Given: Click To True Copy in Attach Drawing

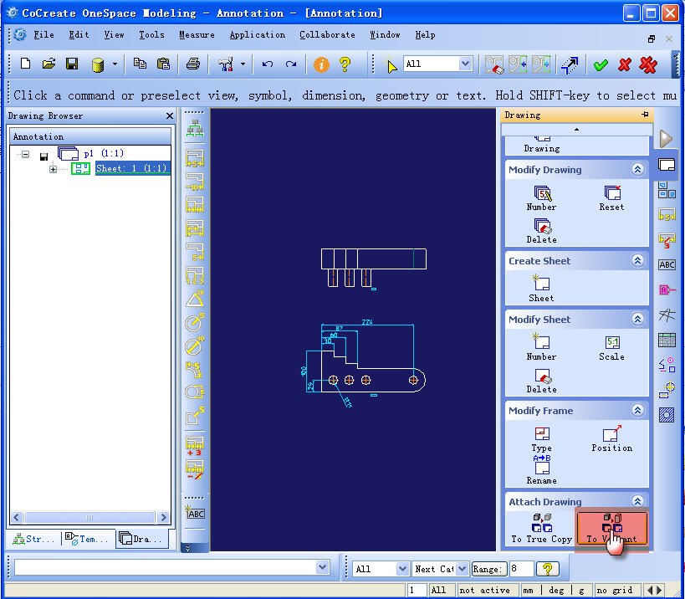Looking at the screenshot, I should coord(542,529).
